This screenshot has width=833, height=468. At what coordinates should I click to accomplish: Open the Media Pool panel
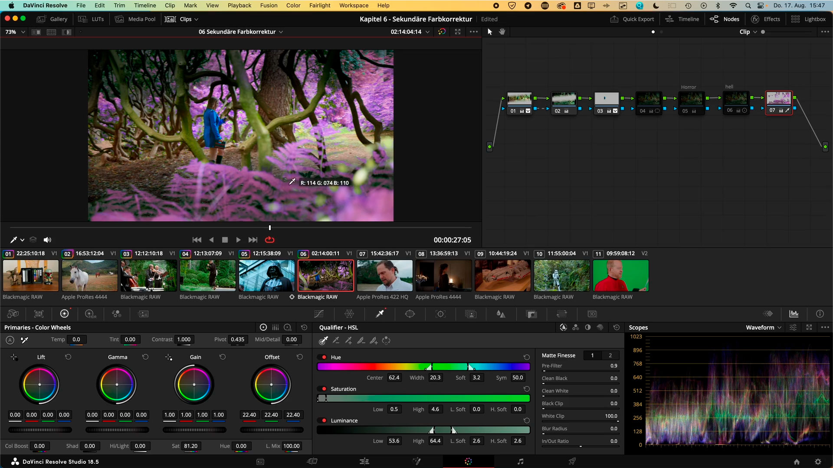(136, 19)
